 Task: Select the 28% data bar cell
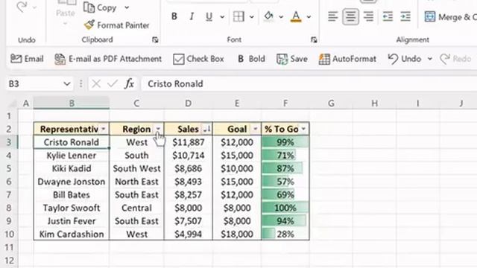pos(285,234)
